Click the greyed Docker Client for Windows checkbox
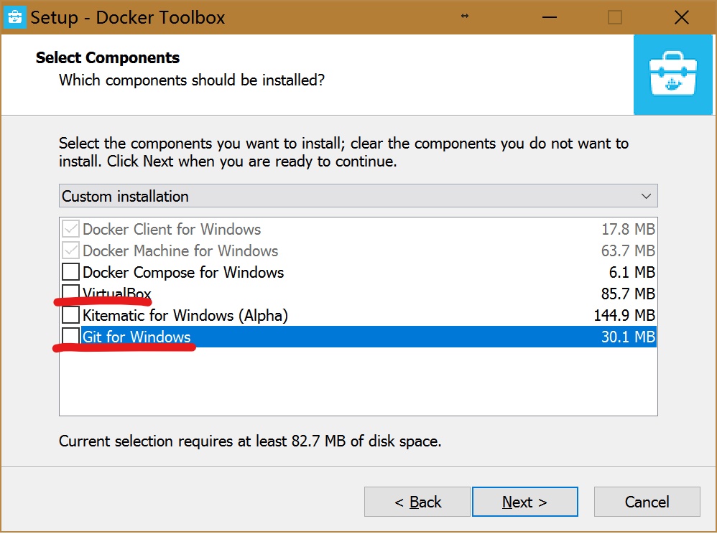The image size is (717, 534). (70, 230)
